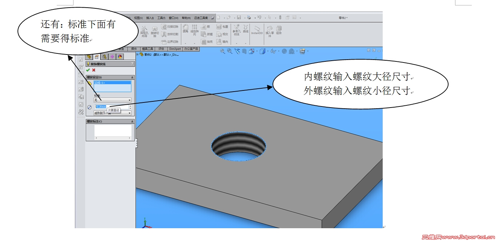Click the Edit Appearance sphere icon
The height and width of the screenshot is (242, 502).
(x=284, y=51)
